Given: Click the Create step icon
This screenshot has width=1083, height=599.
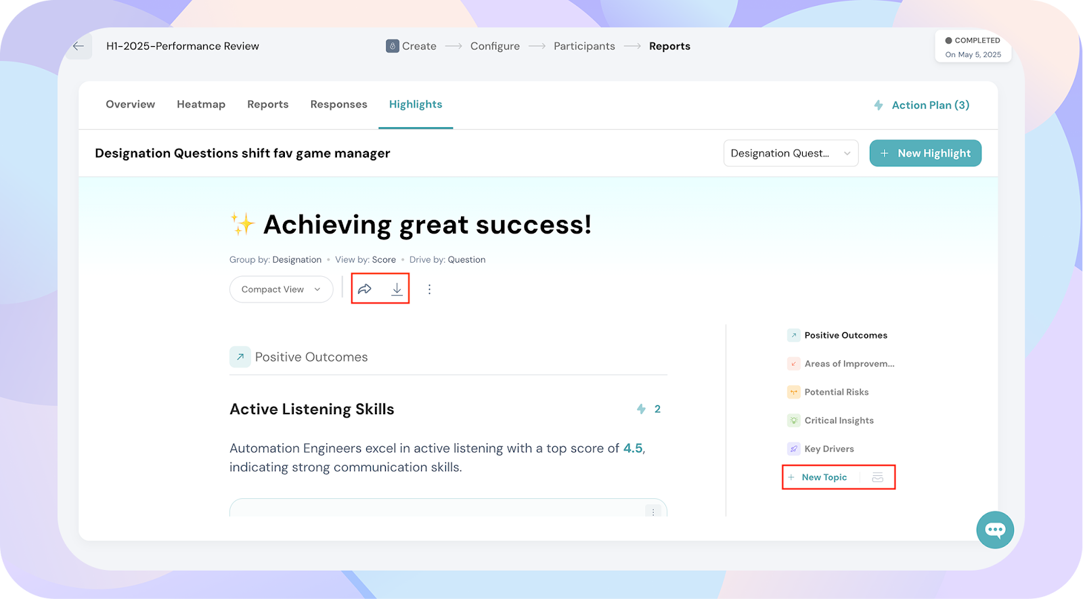Looking at the screenshot, I should click(x=393, y=46).
